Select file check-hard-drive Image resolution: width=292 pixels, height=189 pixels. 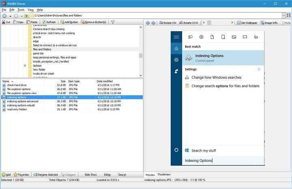click(17, 85)
